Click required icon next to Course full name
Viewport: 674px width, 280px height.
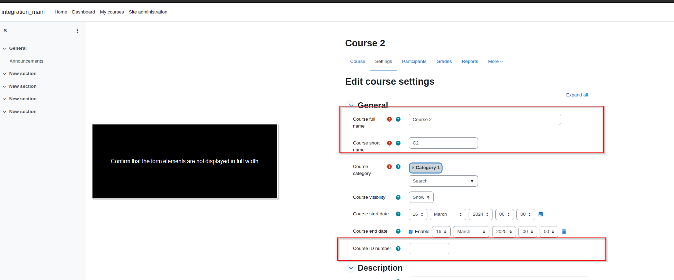389,119
